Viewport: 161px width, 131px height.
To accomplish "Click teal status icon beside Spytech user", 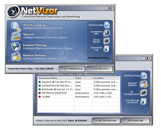I will pyautogui.click(x=40, y=82).
